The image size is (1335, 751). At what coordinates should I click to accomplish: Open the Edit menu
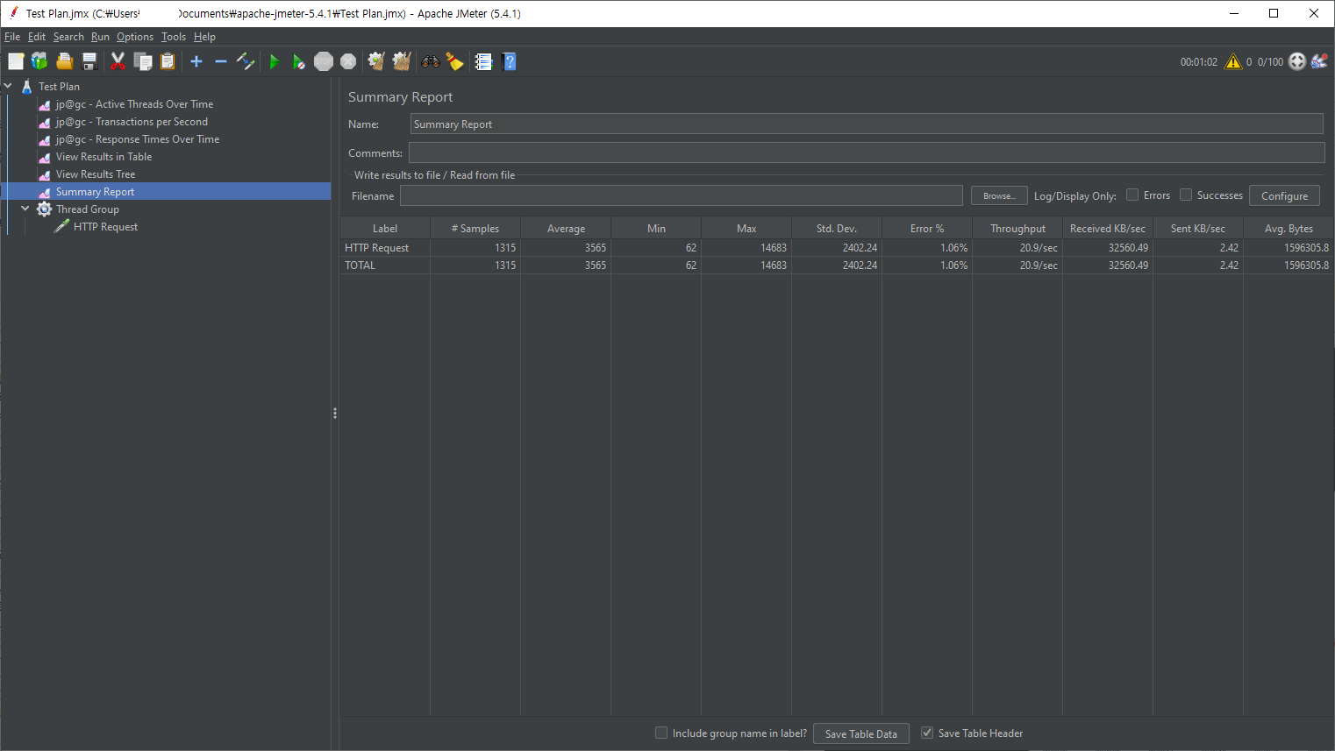click(37, 37)
